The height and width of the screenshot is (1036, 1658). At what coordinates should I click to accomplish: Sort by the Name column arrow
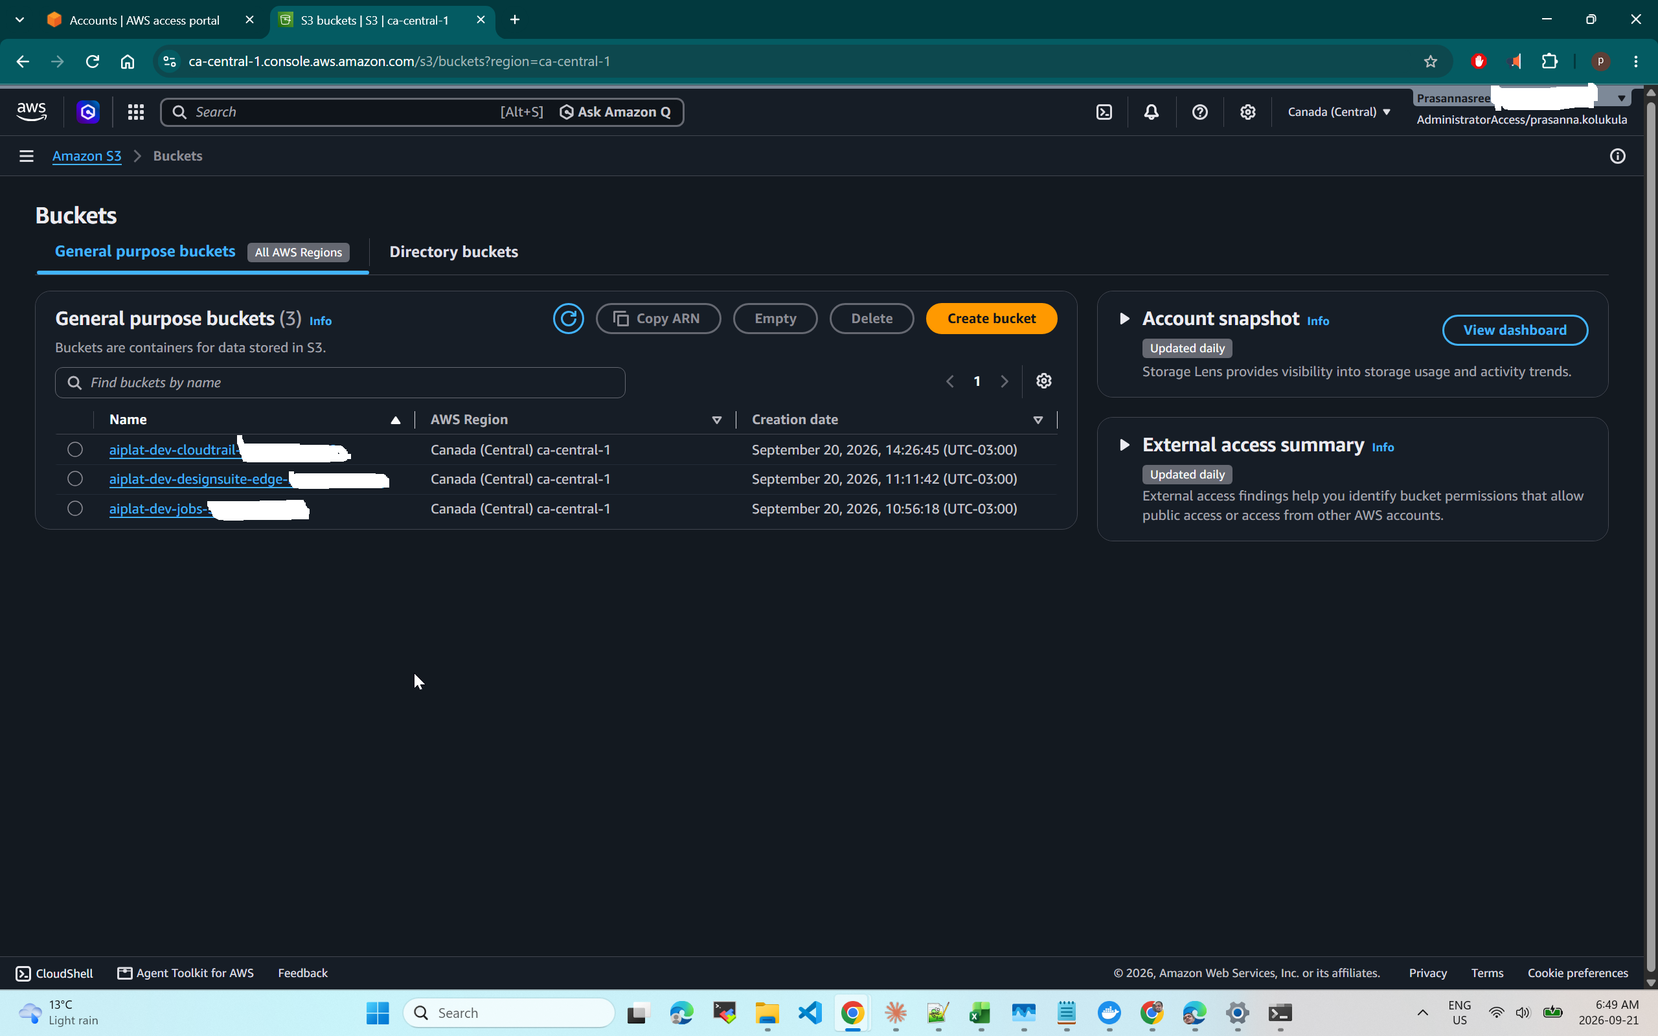coord(395,420)
